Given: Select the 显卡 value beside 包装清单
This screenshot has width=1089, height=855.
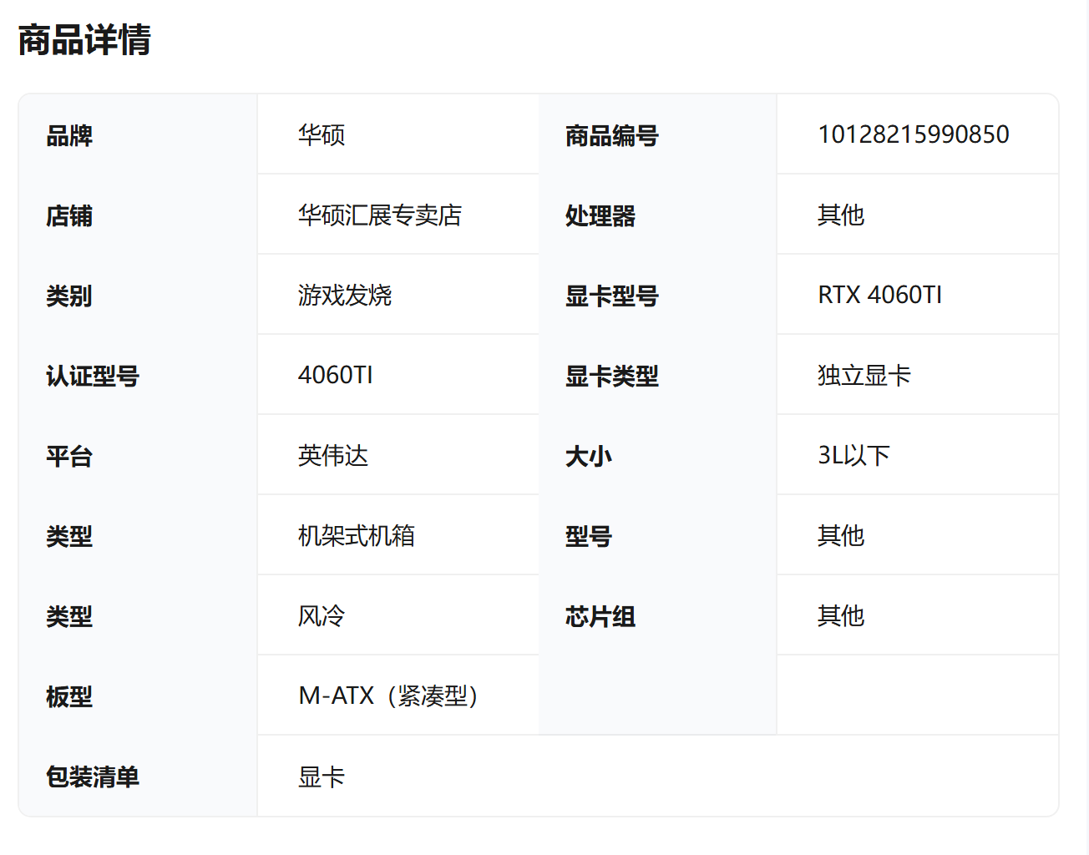Looking at the screenshot, I should [x=322, y=777].
